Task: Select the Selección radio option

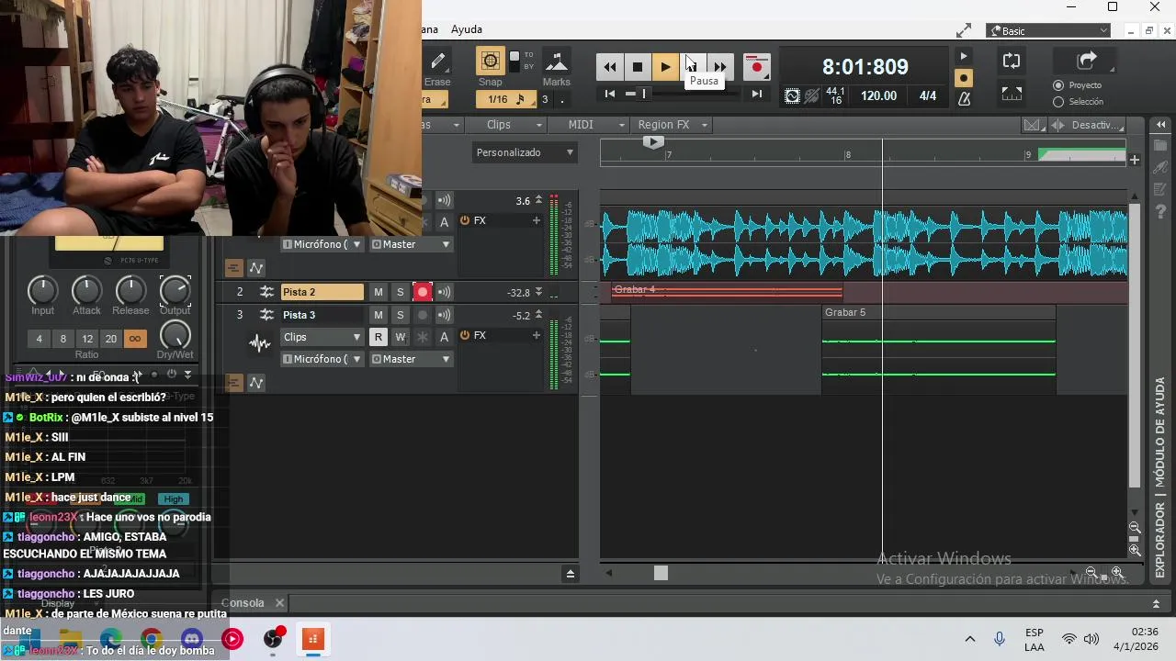Action: pos(1058,102)
